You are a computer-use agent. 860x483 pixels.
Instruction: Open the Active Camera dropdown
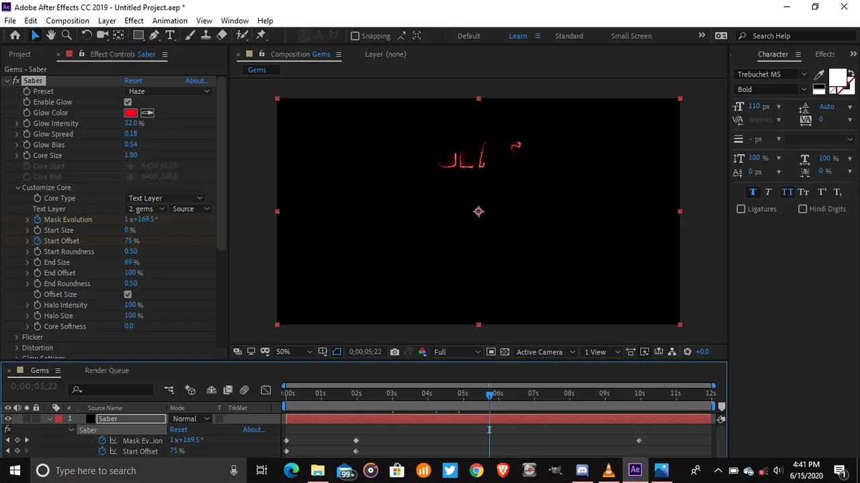click(546, 352)
